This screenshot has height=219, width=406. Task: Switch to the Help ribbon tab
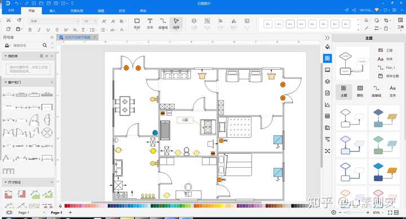(x=143, y=11)
